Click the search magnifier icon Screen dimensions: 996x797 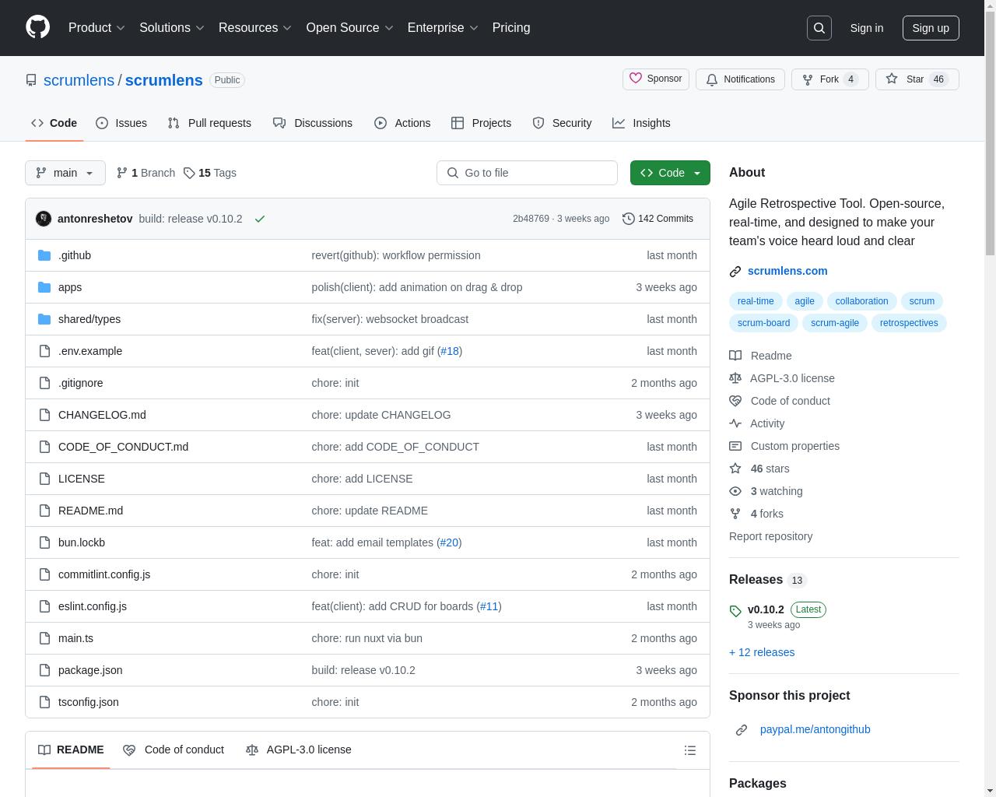pos(819,28)
